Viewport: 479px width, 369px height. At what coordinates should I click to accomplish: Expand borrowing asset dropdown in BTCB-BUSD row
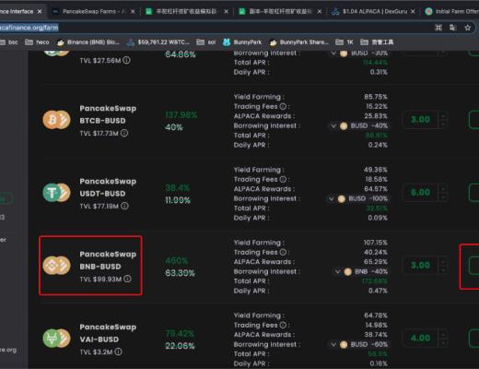(x=333, y=125)
